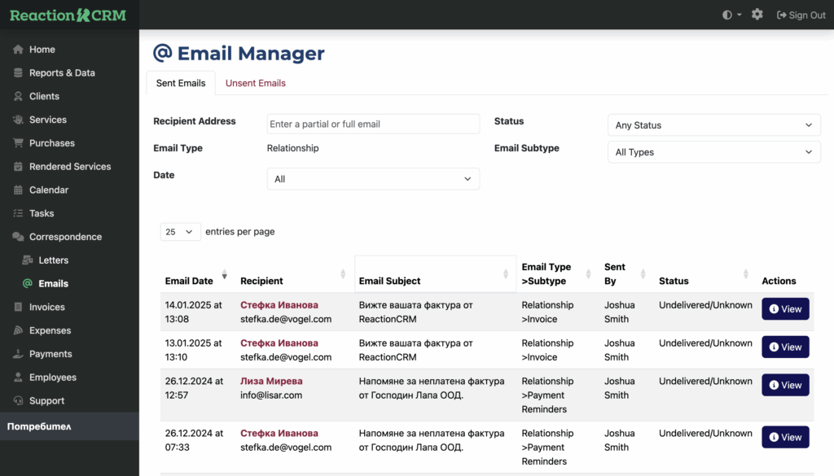Open the Purchases cart icon
Image resolution: width=834 pixels, height=476 pixels.
18,143
